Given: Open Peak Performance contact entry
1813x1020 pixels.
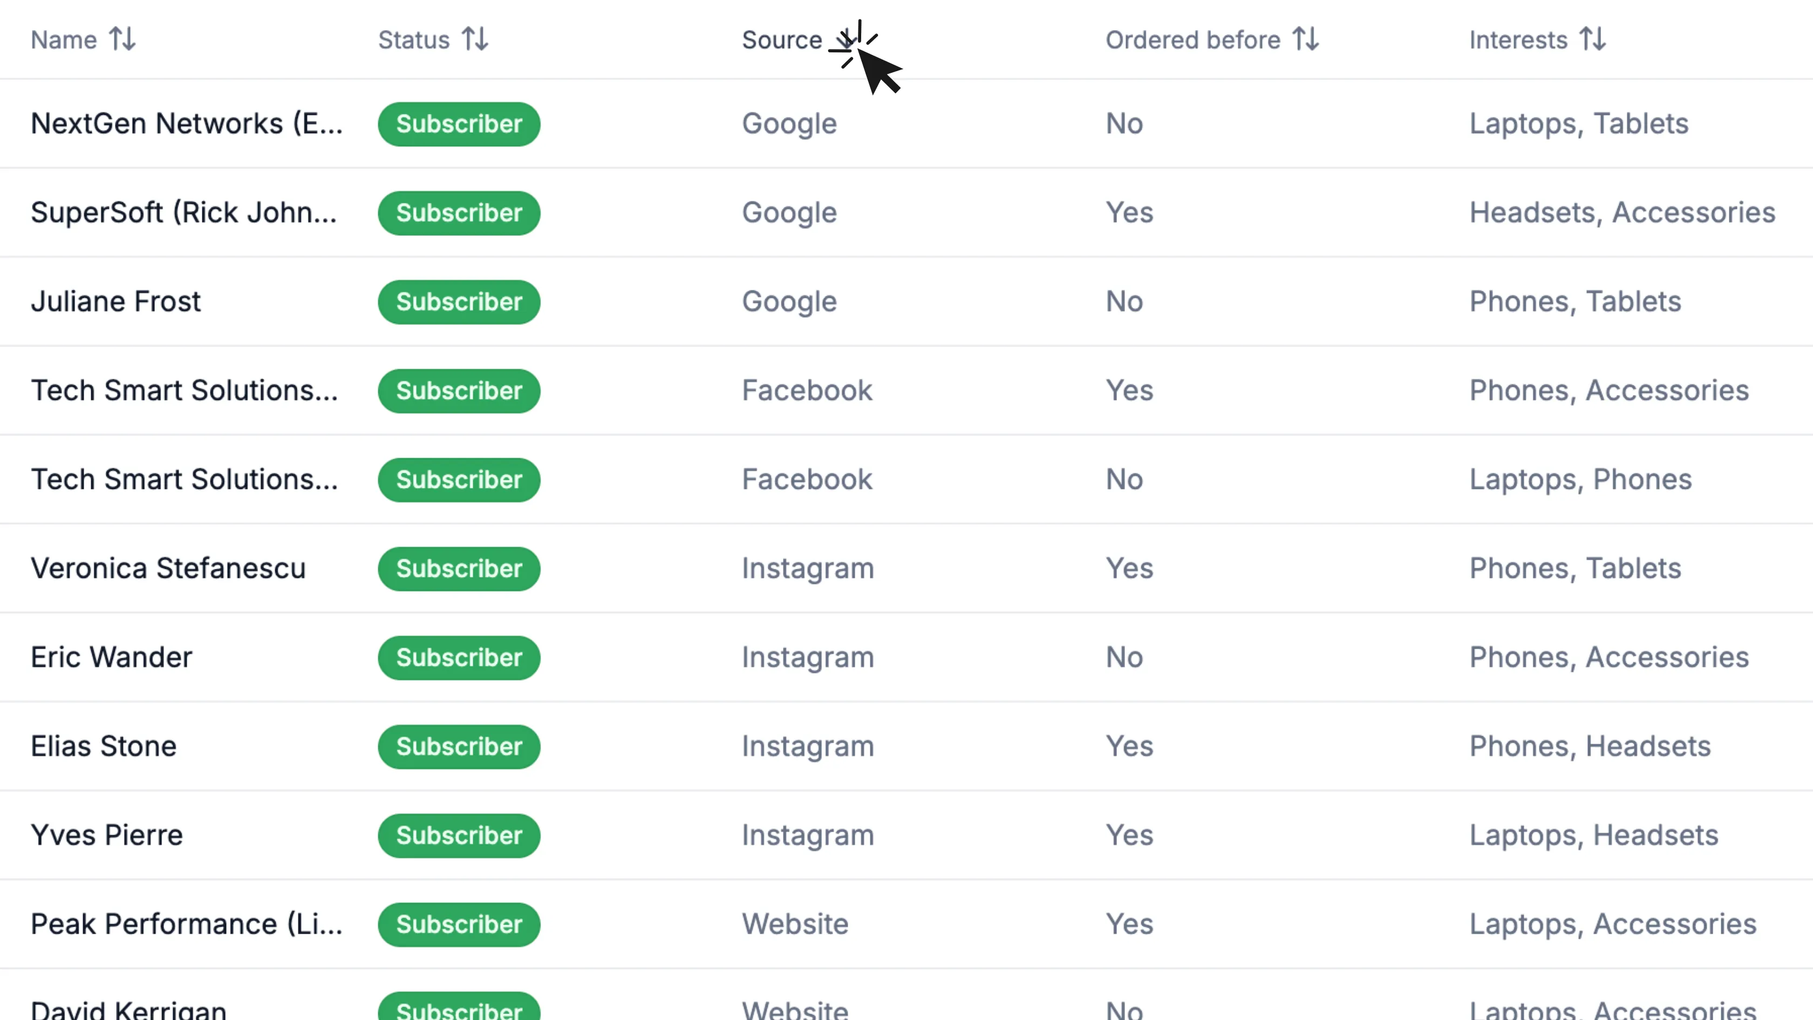Looking at the screenshot, I should [x=187, y=924].
